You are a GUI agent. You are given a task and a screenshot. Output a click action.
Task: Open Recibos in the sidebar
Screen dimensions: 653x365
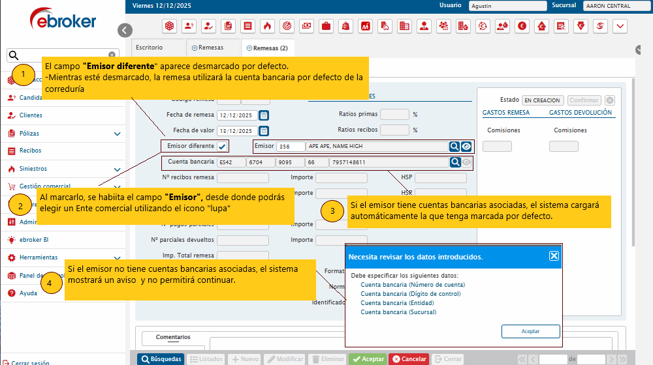point(30,151)
